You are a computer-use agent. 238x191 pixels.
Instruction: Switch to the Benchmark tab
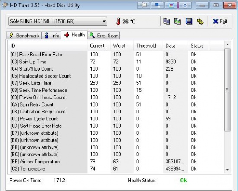tap(24, 36)
